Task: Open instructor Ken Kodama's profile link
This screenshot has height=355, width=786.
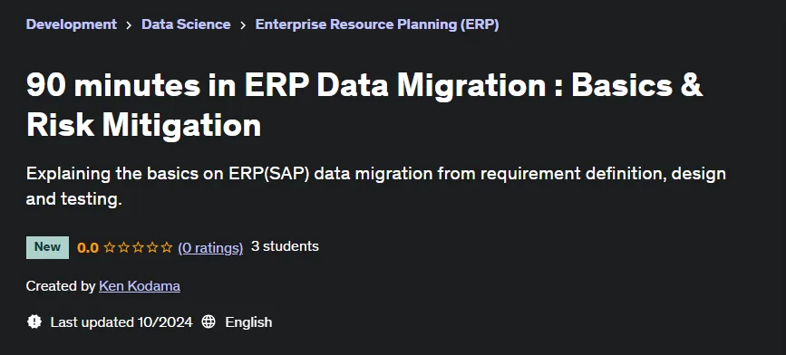Action: pyautogui.click(x=140, y=286)
